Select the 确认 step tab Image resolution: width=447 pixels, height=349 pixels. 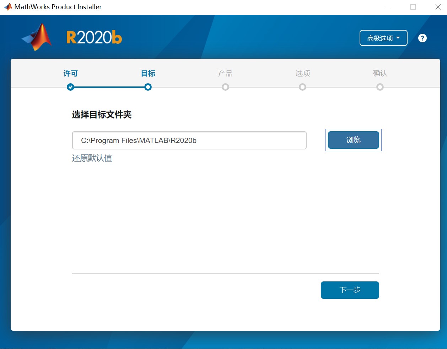[x=380, y=73]
